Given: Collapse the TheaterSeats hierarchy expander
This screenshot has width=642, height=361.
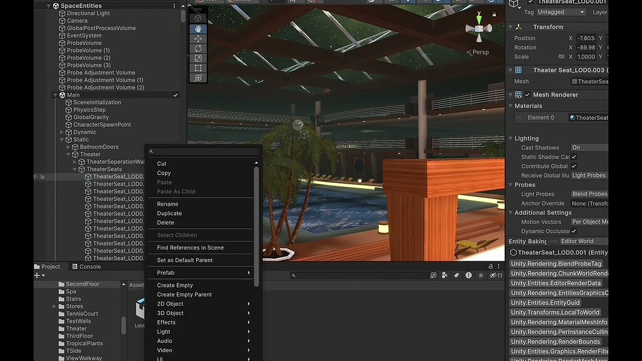Looking at the screenshot, I should point(75,169).
